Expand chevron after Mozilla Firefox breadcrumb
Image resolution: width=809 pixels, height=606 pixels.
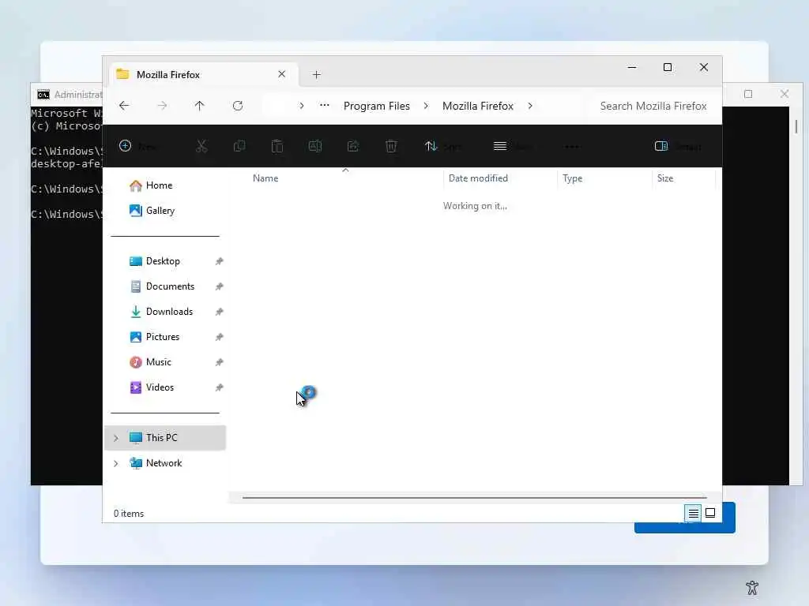(530, 106)
